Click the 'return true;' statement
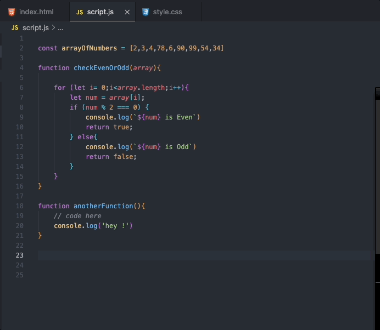The width and height of the screenshot is (380, 330). [x=109, y=127]
